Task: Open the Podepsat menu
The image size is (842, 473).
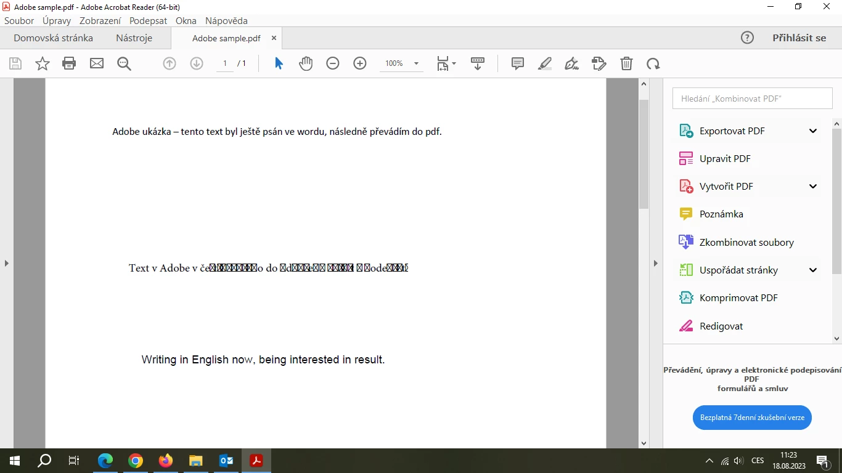Action: (148, 20)
